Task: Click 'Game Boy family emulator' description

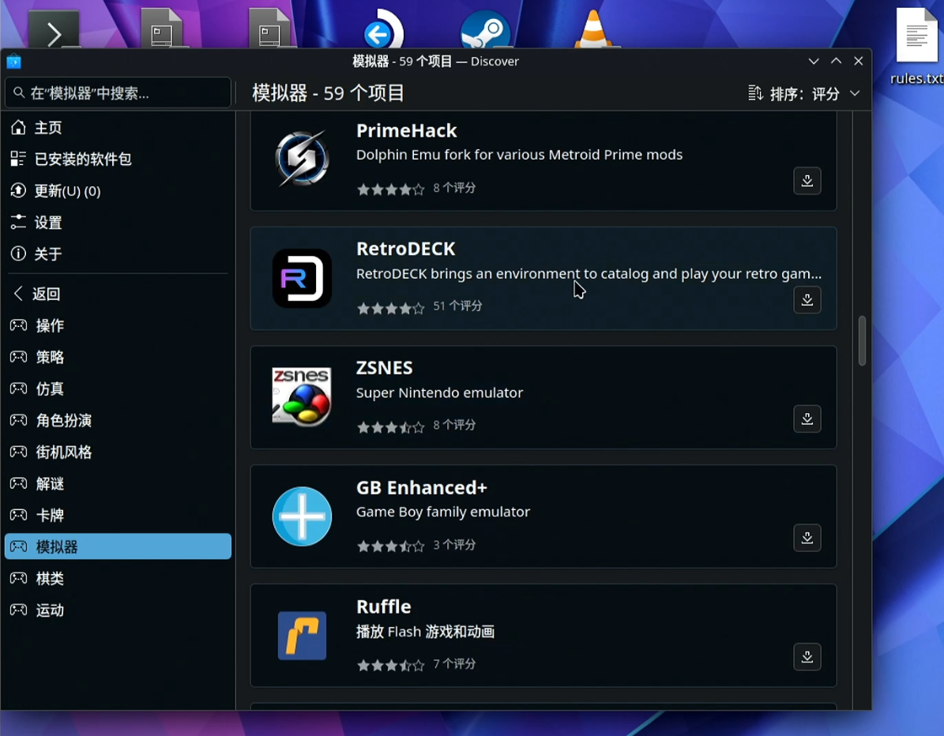Action: tap(443, 512)
